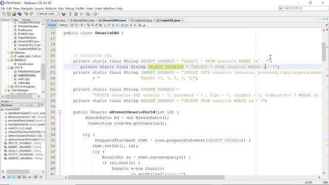This screenshot has width=329, height=185.
Task: Open Profile Project dropdown arrow
Action: (x=98, y=14)
